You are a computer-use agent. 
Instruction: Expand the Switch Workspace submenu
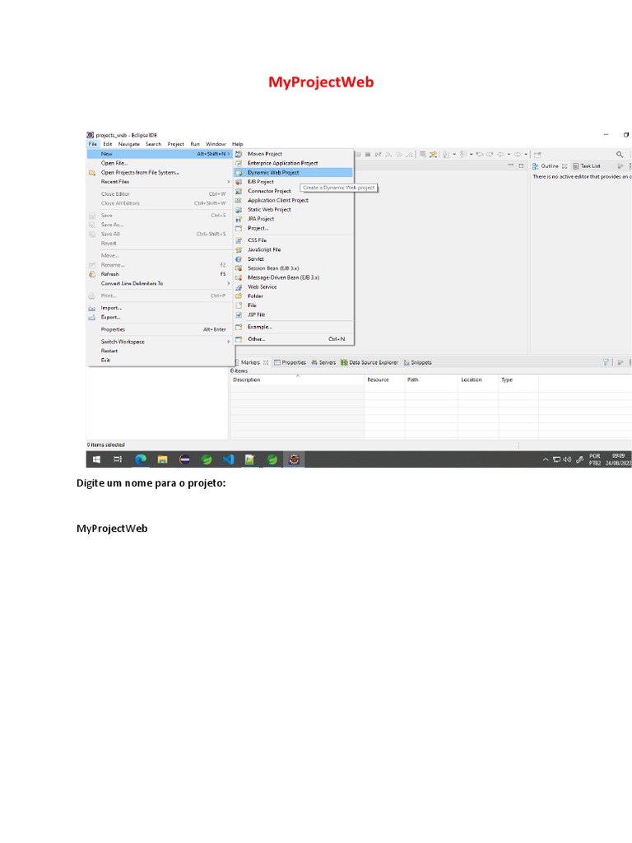[x=229, y=342]
